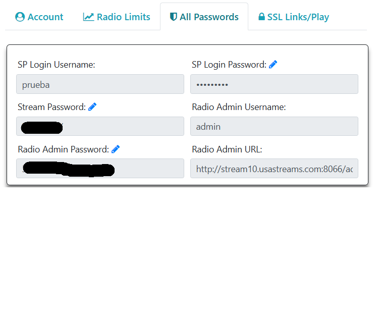Open the SSL Links/Play tab
This screenshot has width=378, height=317.
tap(293, 17)
